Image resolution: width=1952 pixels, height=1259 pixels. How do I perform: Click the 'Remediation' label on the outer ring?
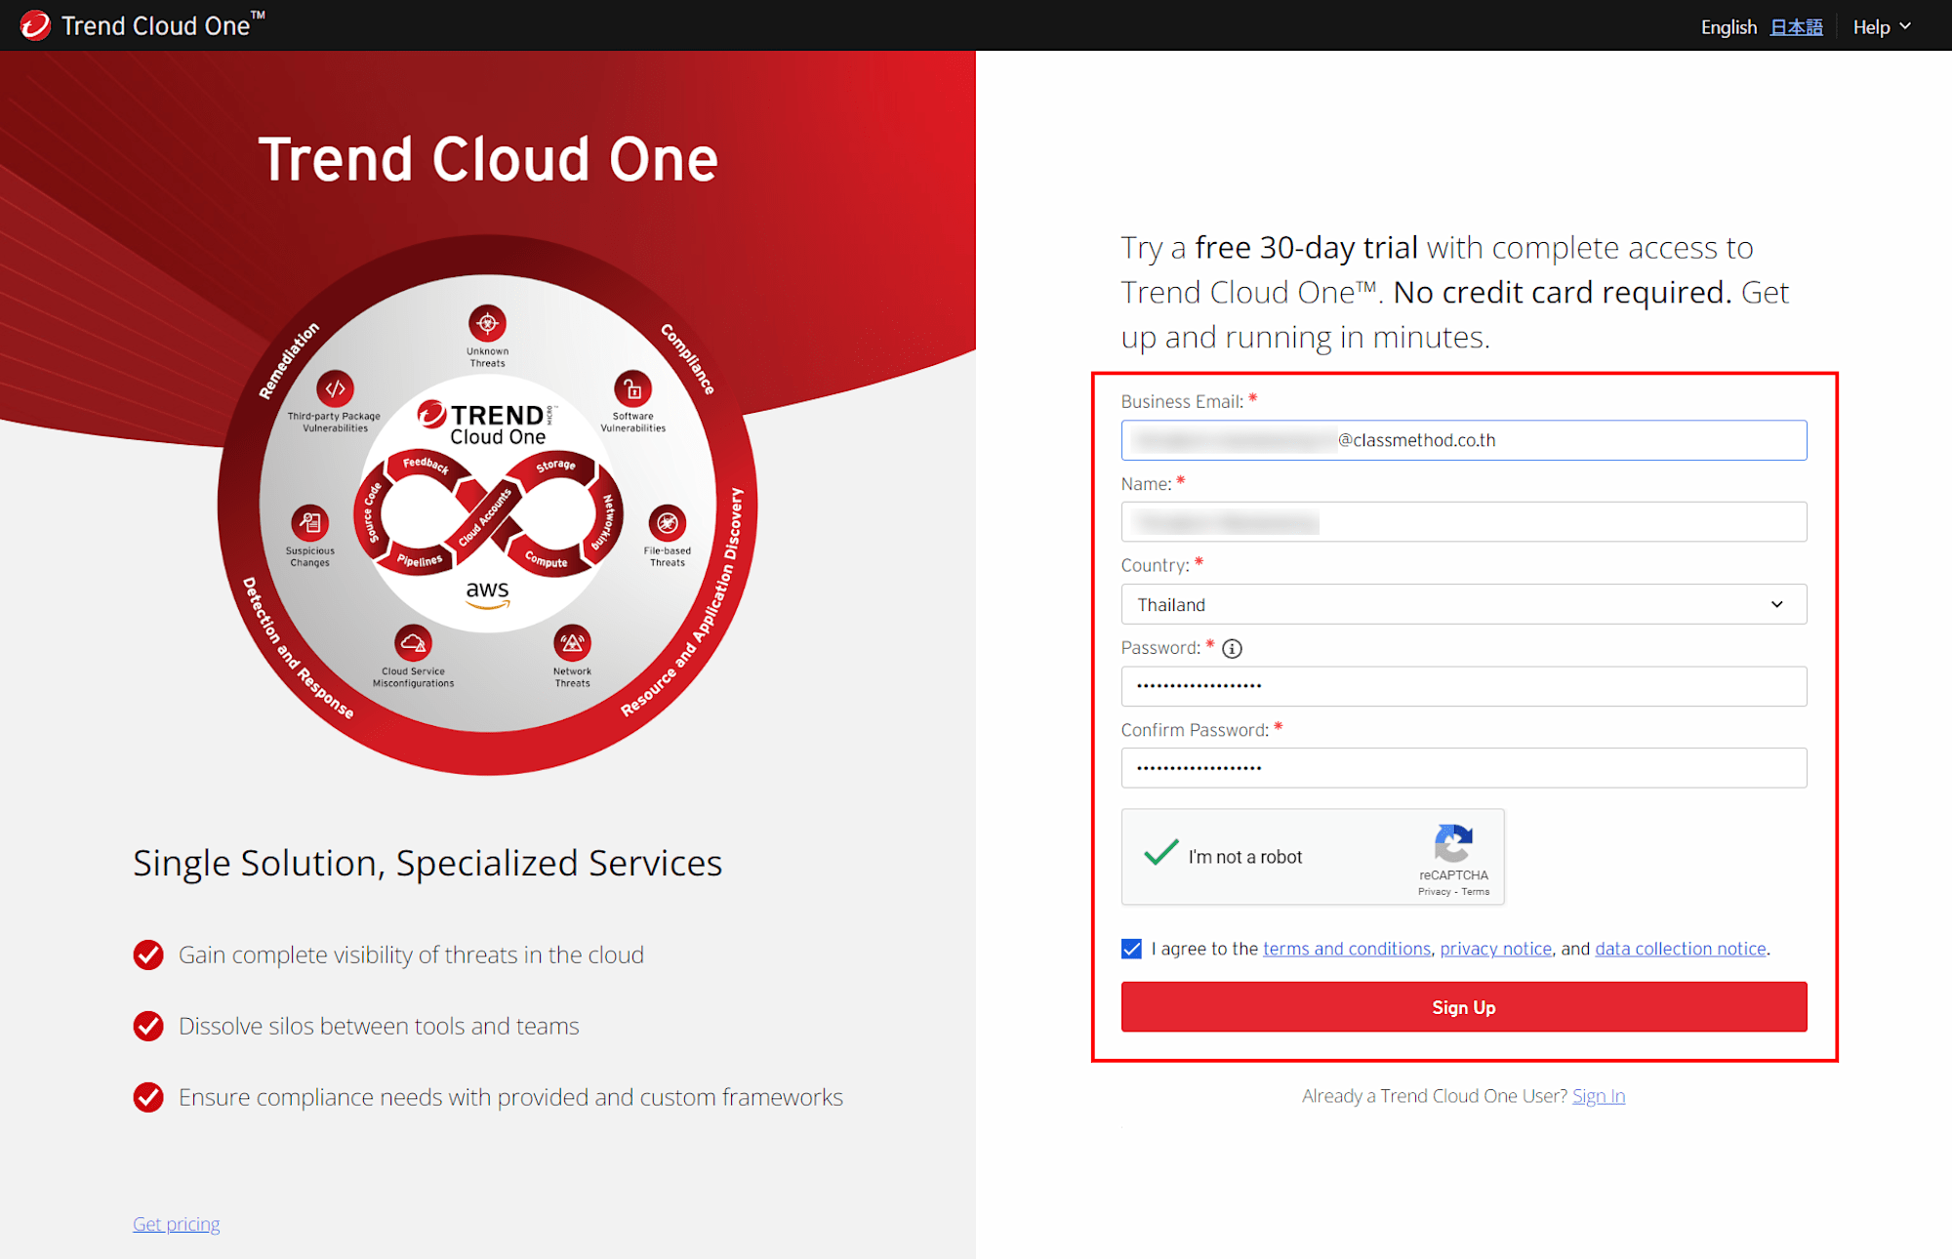[288, 360]
